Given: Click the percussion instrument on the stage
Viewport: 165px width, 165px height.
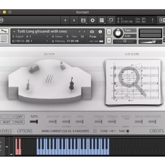Looking at the screenshot, I should click(x=35, y=68).
